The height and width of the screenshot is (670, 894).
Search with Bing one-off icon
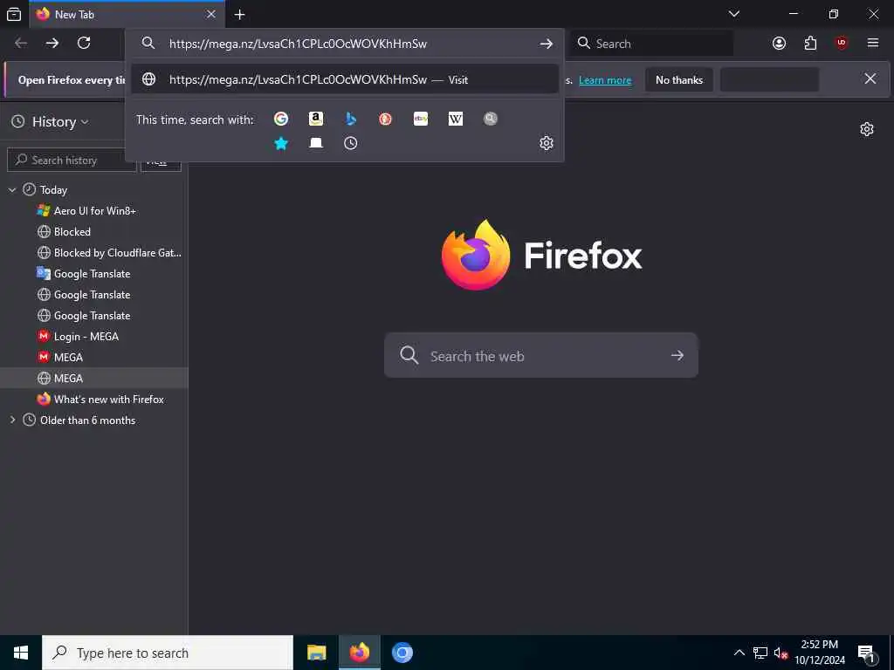[351, 119]
